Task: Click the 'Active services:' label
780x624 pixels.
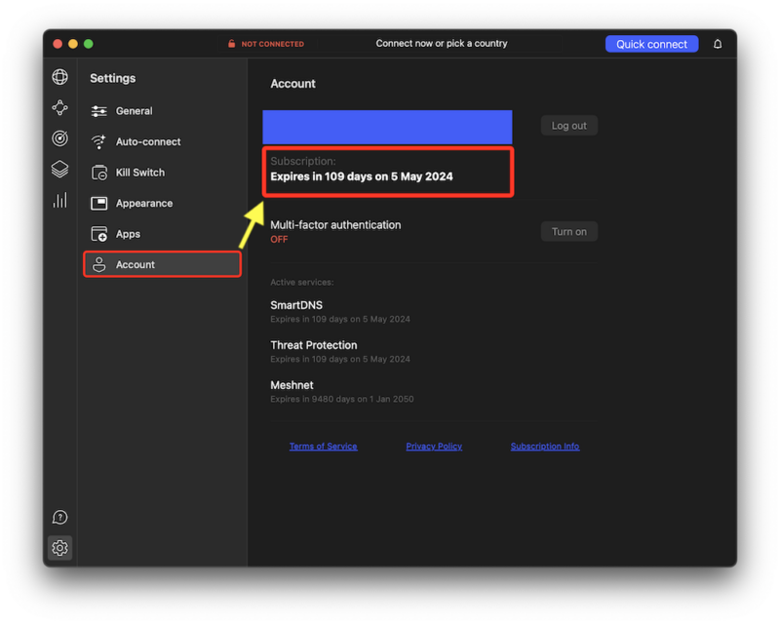Action: (x=302, y=282)
